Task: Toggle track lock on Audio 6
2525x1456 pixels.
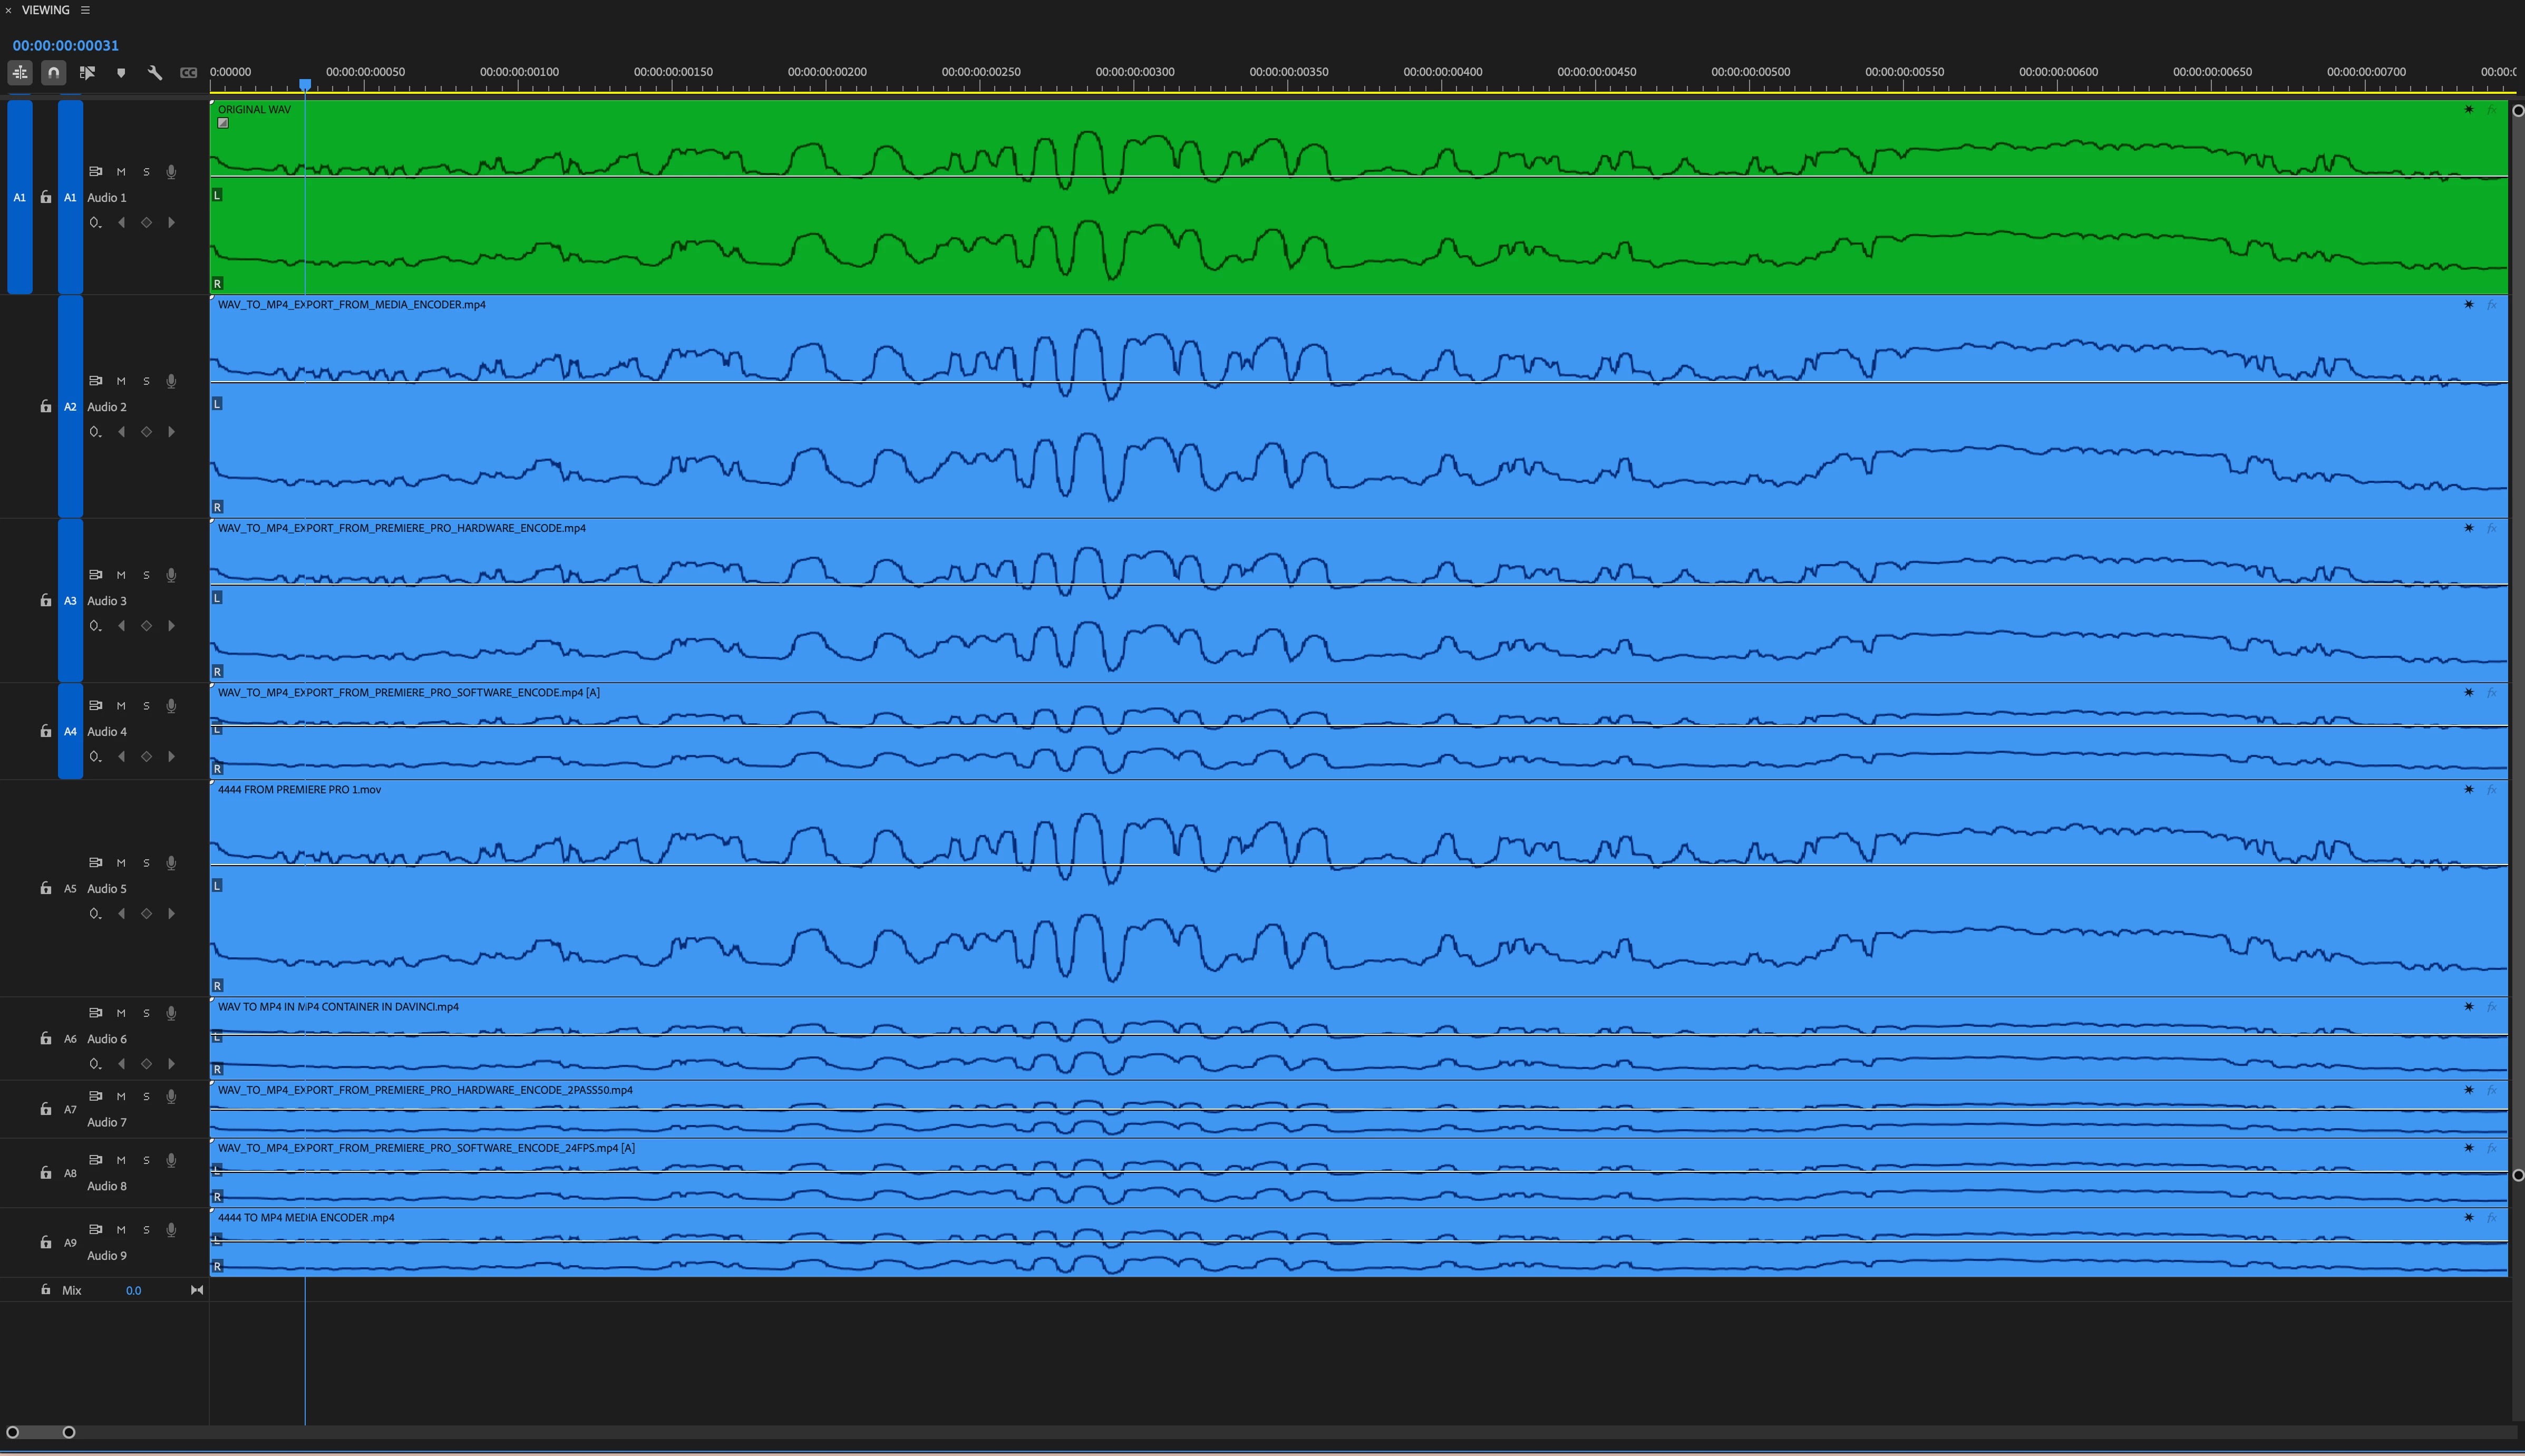Action: point(45,1039)
